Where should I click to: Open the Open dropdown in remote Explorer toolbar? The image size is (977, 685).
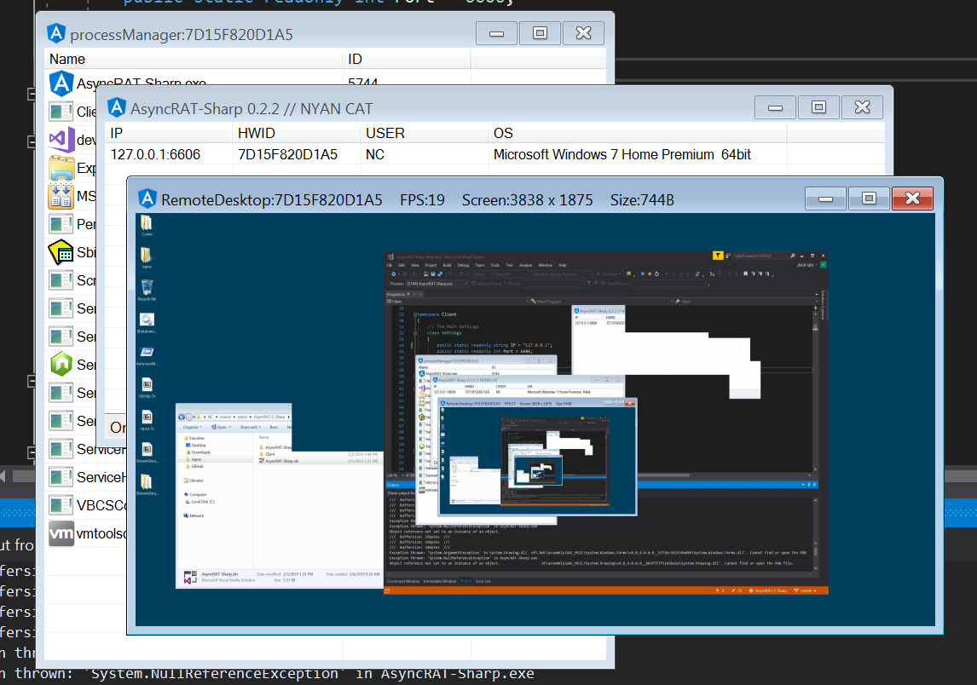221,427
